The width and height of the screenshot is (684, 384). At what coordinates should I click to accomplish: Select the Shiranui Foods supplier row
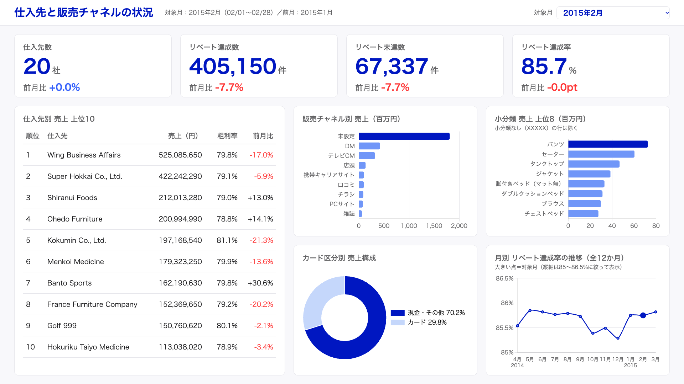click(150, 198)
